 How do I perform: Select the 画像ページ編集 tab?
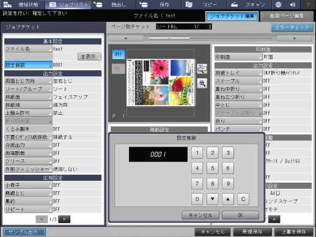click(x=287, y=16)
